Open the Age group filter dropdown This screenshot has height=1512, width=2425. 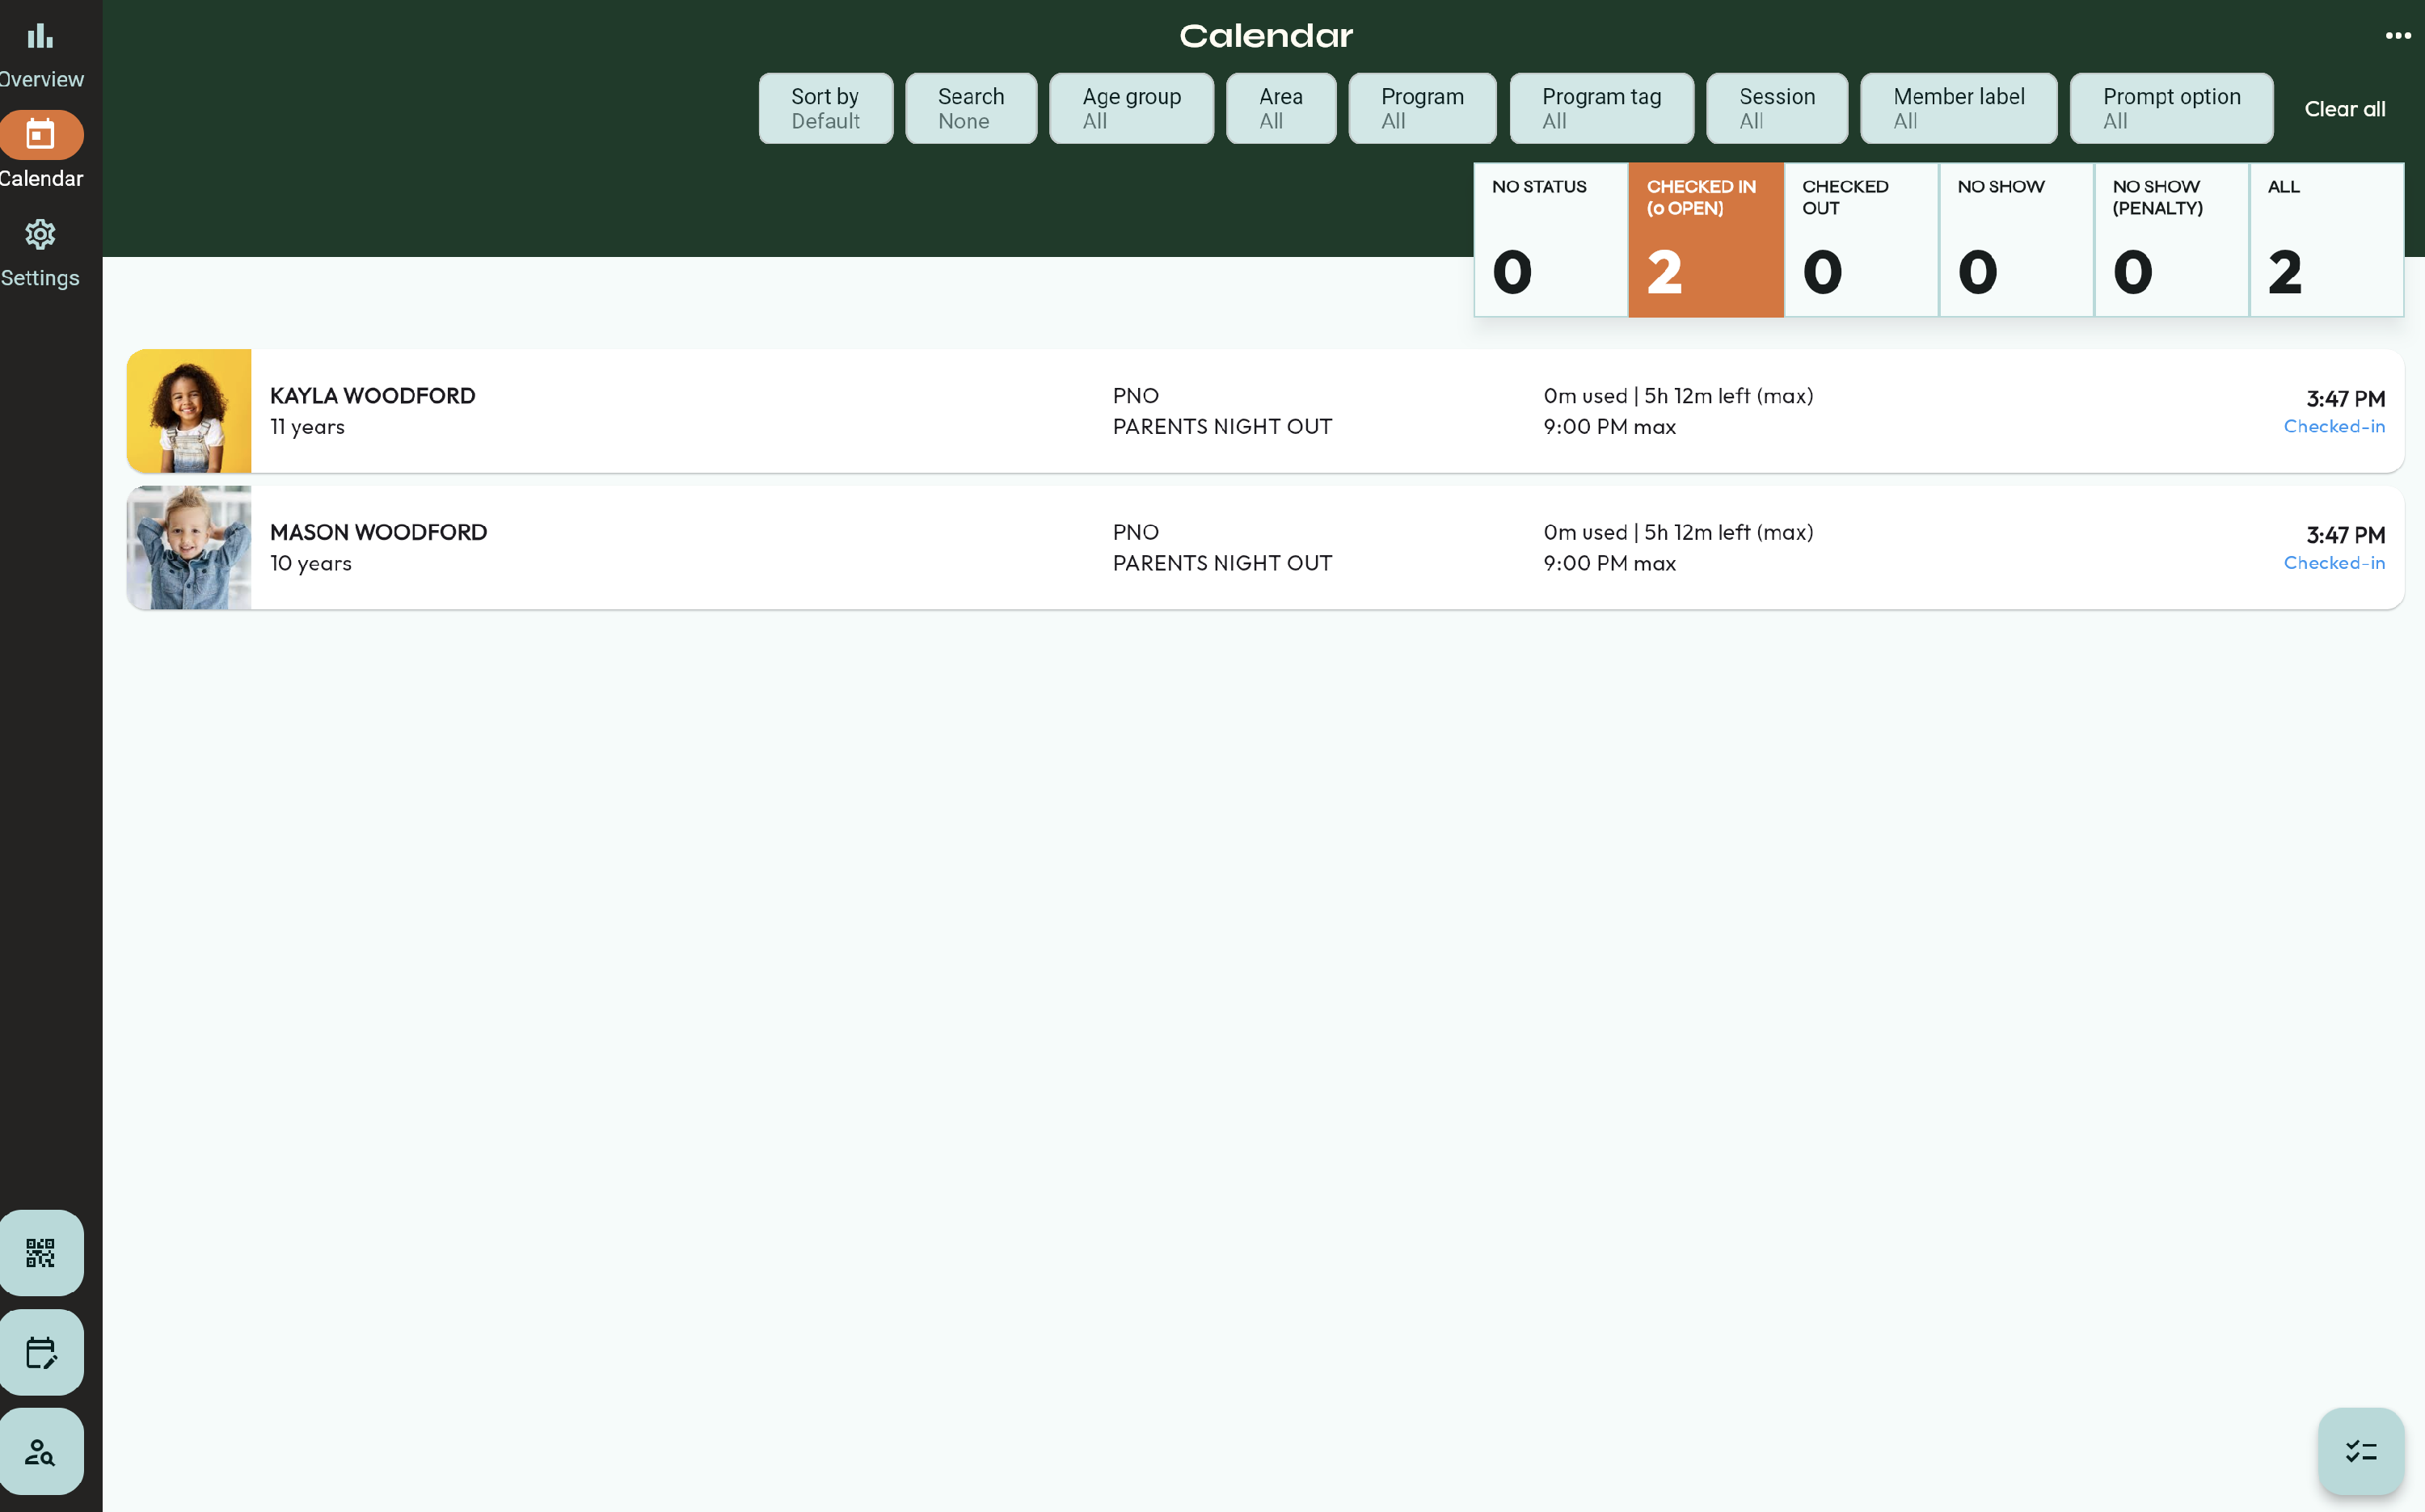coord(1131,108)
